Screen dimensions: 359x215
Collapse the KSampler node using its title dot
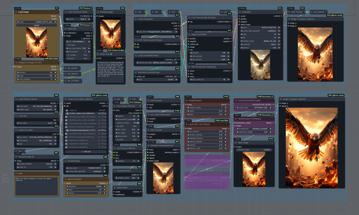tap(240, 12)
